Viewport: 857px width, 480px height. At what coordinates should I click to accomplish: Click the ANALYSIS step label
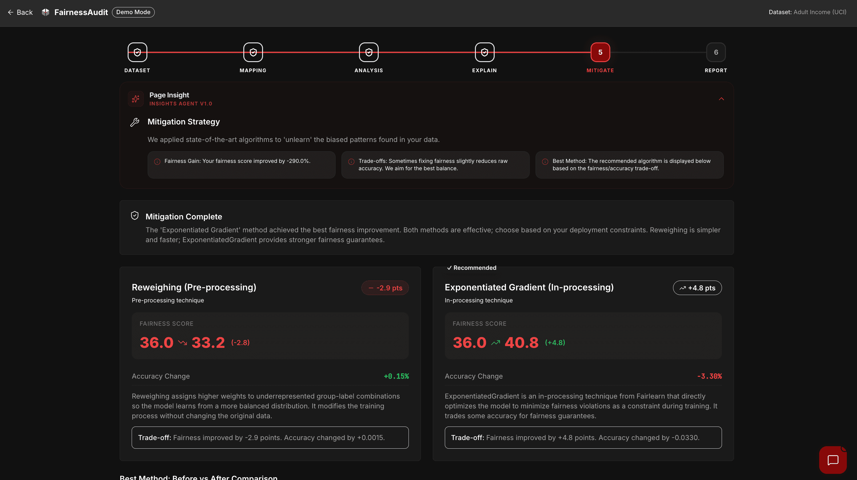(369, 70)
